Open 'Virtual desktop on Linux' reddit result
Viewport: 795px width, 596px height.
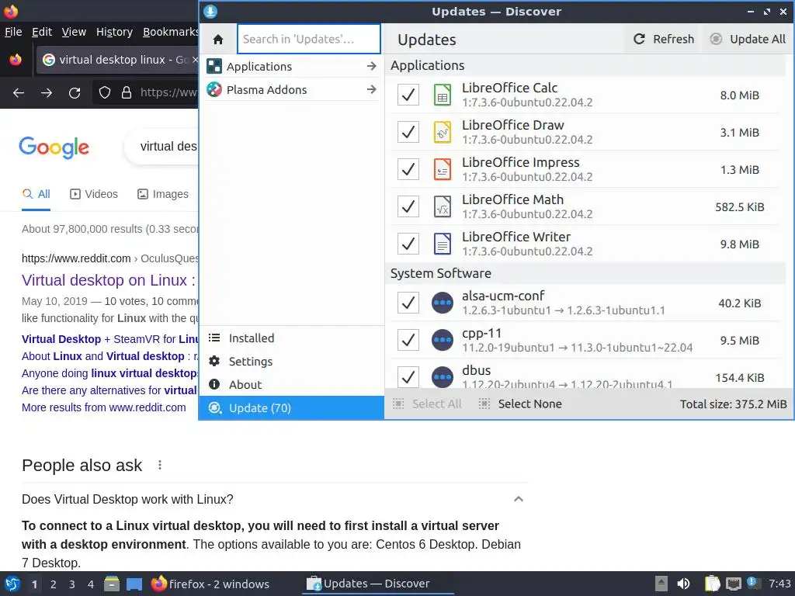[x=109, y=280]
